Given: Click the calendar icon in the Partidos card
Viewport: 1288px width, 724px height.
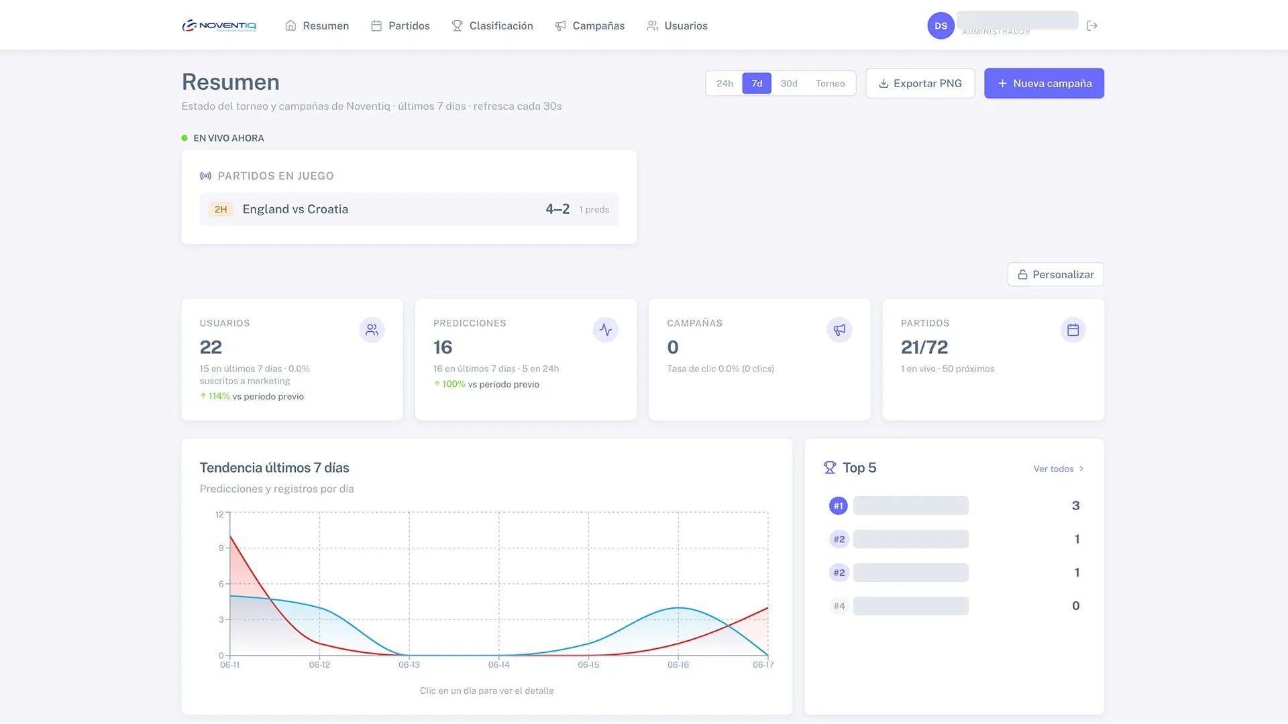Looking at the screenshot, I should pos(1073,330).
